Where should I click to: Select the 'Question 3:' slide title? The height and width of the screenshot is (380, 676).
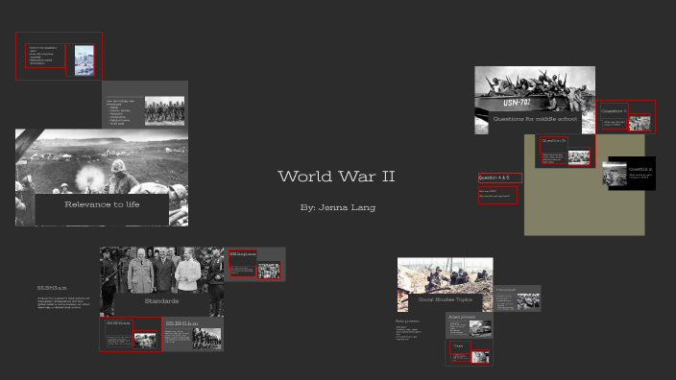[553, 141]
